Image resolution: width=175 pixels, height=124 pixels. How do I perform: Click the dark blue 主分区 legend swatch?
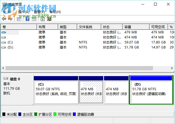(x=20, y=114)
